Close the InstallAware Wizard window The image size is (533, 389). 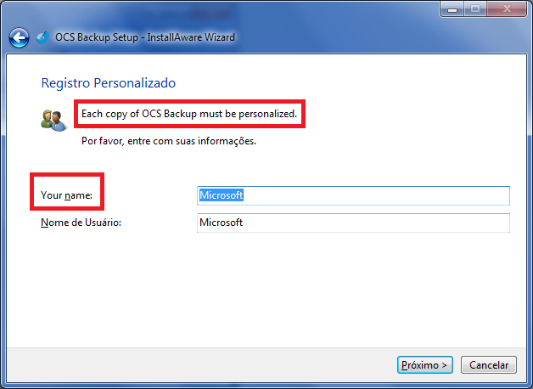[x=507, y=8]
